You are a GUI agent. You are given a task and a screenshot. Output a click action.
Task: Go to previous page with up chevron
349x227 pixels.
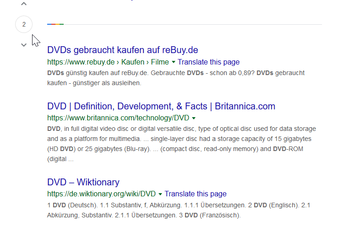(x=24, y=4)
